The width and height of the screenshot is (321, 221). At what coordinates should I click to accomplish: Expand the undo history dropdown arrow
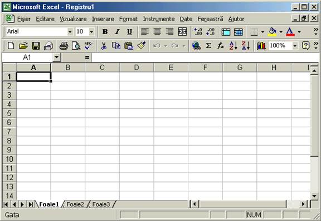[x=166, y=46]
